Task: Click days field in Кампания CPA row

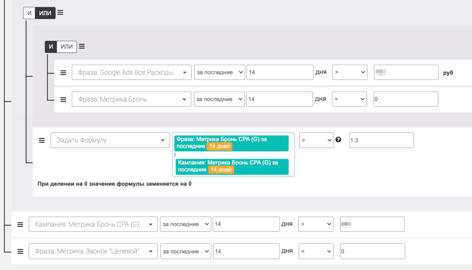Action: (x=246, y=224)
